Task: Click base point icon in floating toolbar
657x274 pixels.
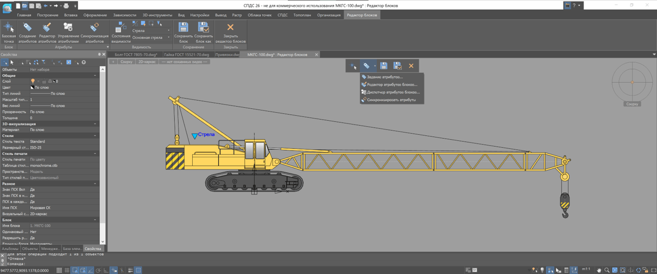Action: coord(353,66)
